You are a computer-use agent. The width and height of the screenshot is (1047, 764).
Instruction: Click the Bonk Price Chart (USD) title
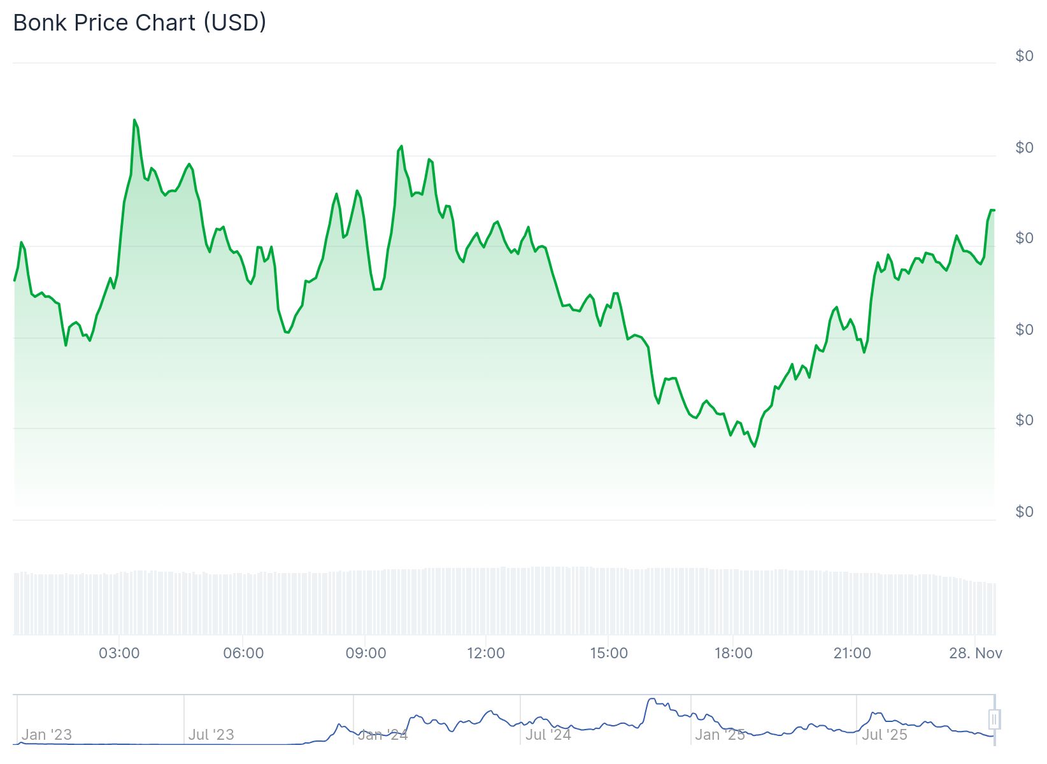point(139,23)
